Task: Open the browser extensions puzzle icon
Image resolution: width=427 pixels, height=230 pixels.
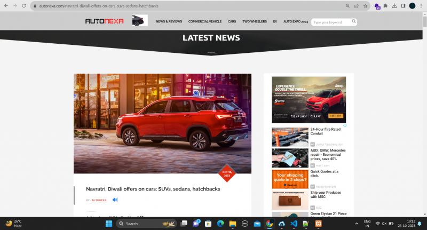Action: (385, 6)
